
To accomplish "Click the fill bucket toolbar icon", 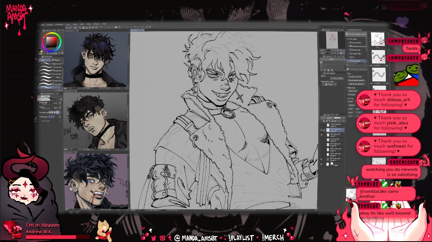I will (x=116, y=27).
